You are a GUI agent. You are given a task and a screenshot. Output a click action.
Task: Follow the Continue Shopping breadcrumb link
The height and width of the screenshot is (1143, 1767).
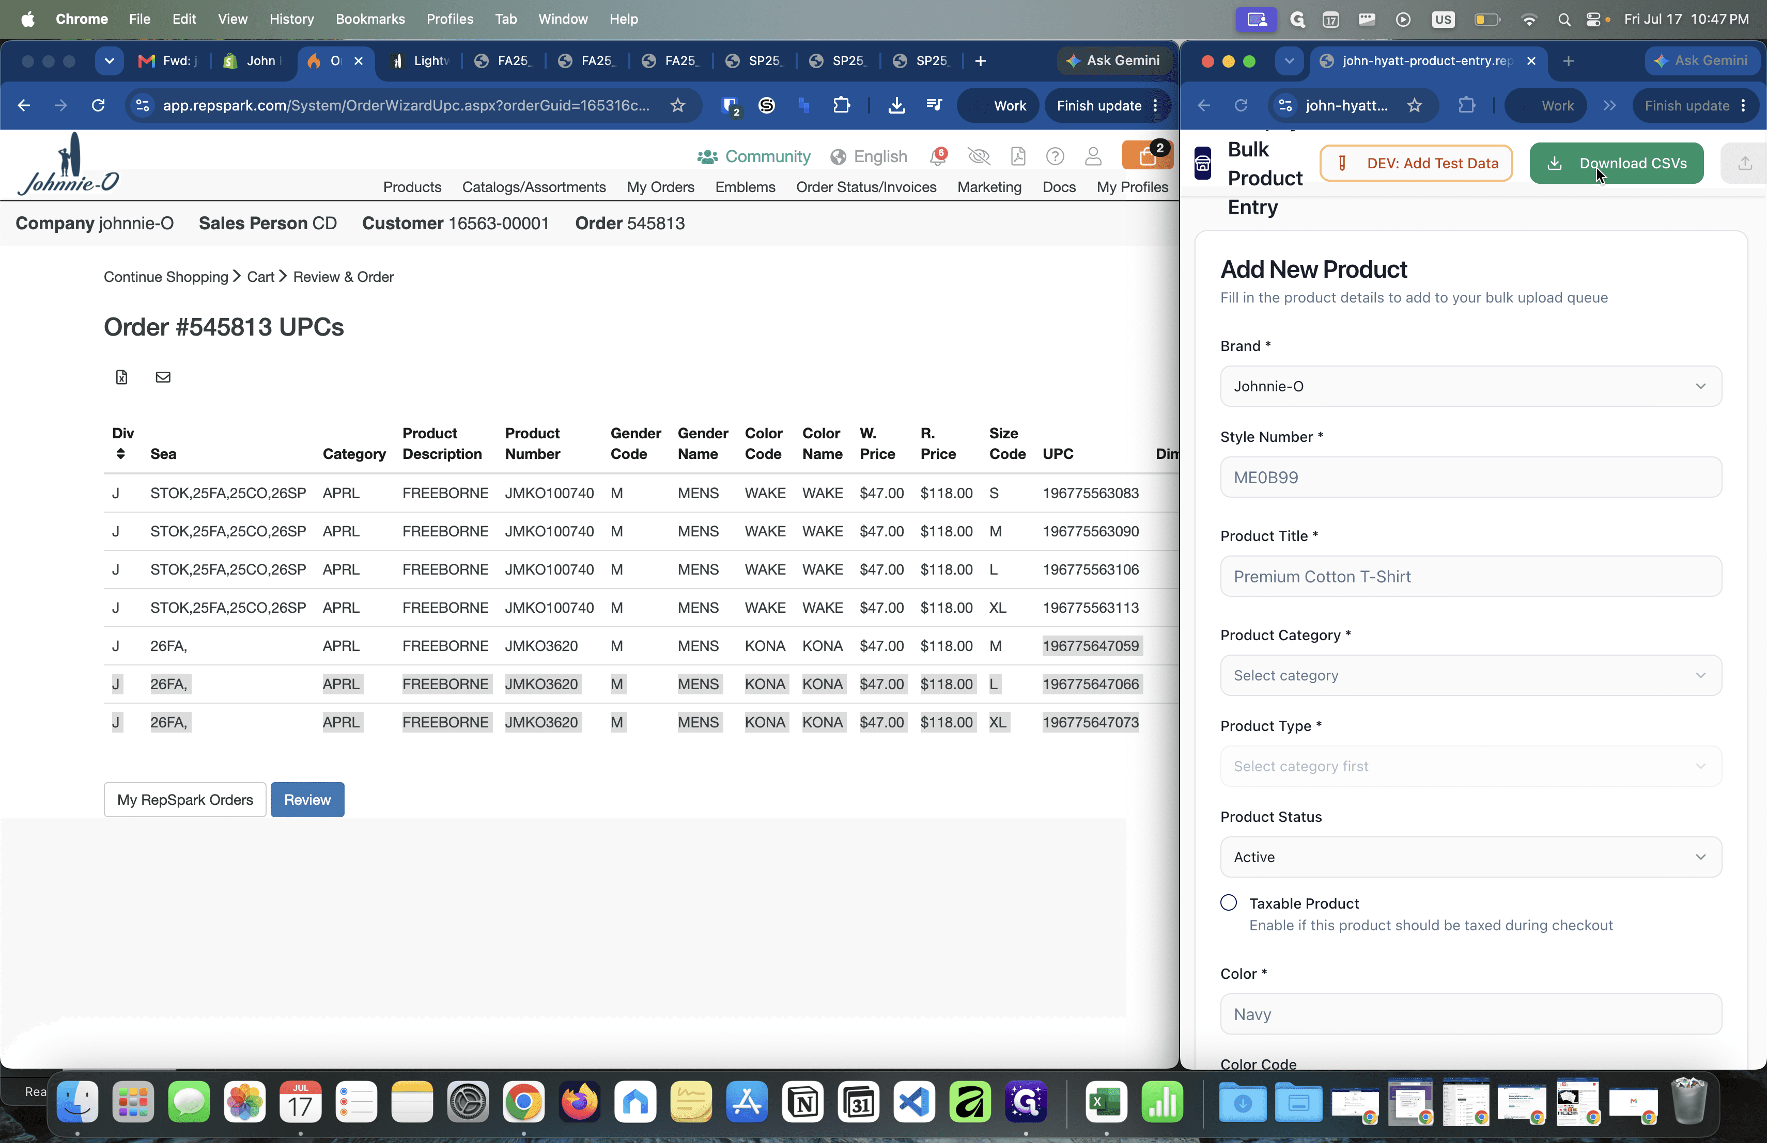[x=165, y=277]
